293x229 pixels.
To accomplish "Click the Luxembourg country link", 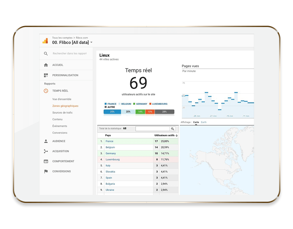I will (x=112, y=160).
